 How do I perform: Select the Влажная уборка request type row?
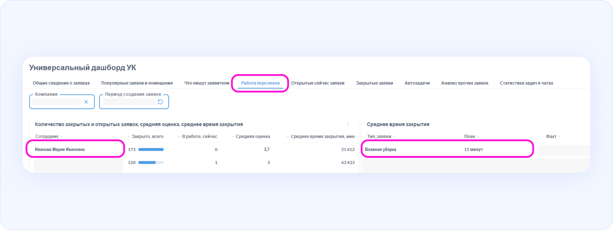click(x=381, y=149)
